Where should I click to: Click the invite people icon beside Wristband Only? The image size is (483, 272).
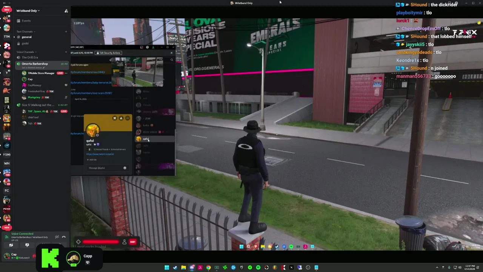click(x=66, y=11)
